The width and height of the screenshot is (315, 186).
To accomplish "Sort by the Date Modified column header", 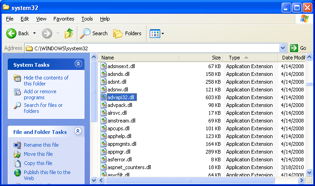I will (292, 58).
